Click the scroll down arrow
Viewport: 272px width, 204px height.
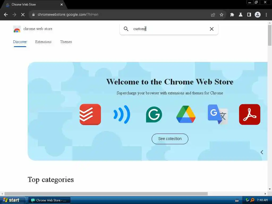click(270, 189)
